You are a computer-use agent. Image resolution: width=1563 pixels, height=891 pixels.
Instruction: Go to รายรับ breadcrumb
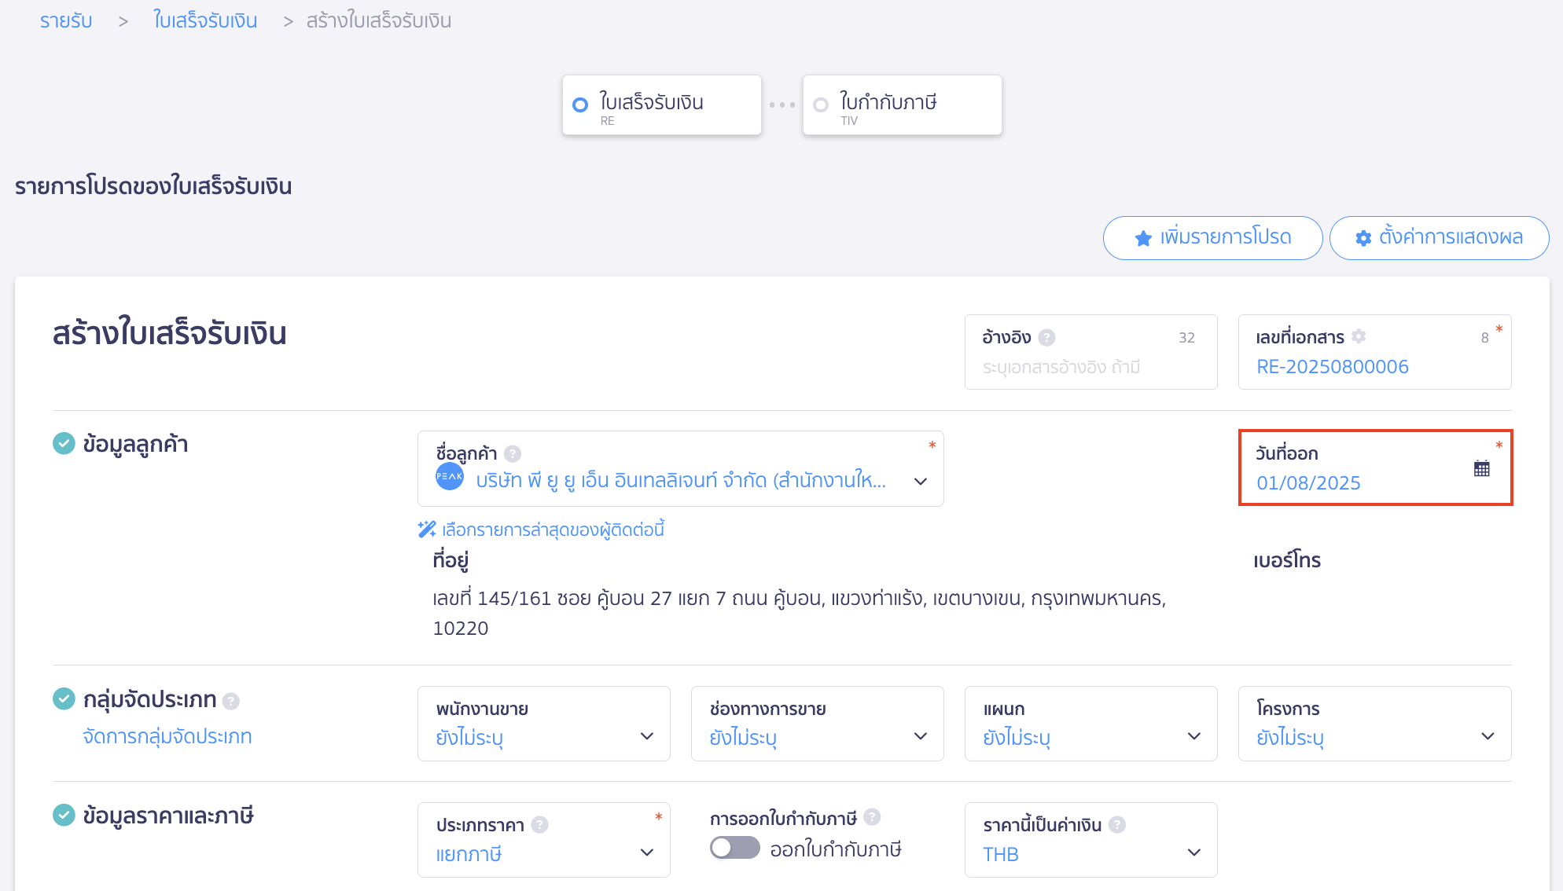point(66,20)
